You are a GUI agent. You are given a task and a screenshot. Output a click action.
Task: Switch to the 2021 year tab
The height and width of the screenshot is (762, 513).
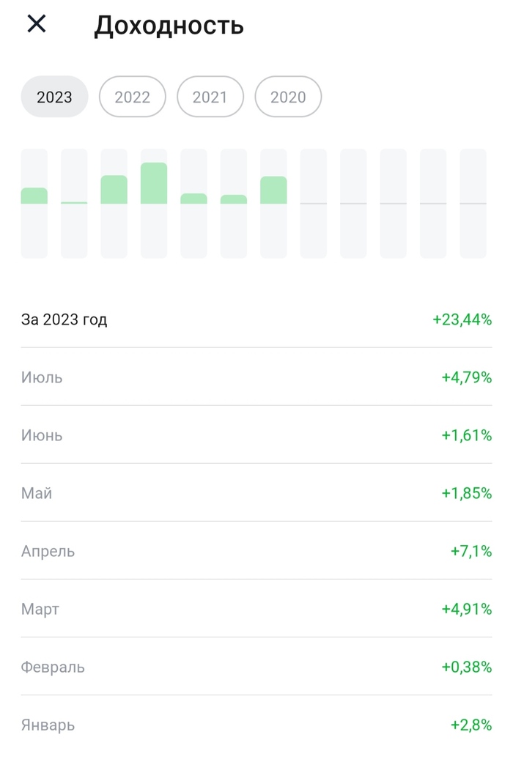click(210, 97)
